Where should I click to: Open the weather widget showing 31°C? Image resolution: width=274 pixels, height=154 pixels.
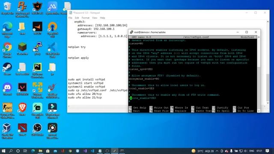pyautogui.click(x=203, y=151)
